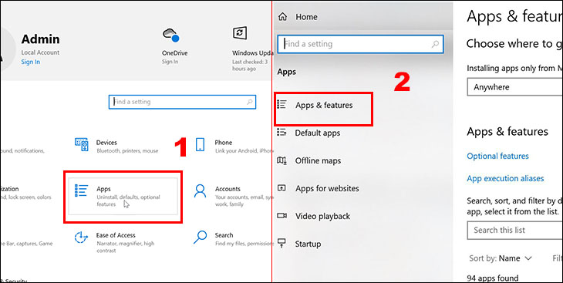Click the Search this list field

(515, 231)
